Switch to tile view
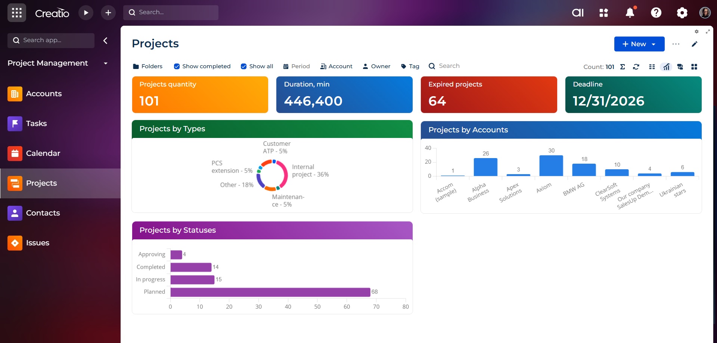Image resolution: width=717 pixels, height=343 pixels. (694, 67)
